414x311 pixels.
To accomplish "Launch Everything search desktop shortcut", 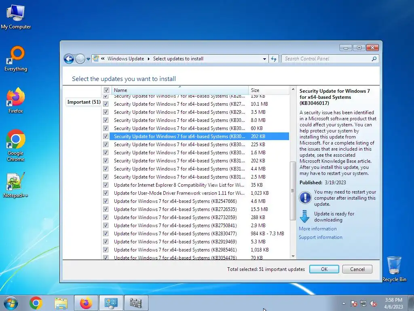I will pyautogui.click(x=16, y=59).
